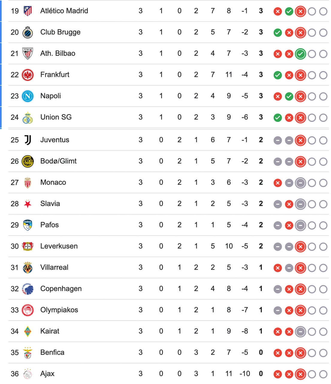
Task: Click Club Brugge's green win form icon
Action: tap(278, 33)
